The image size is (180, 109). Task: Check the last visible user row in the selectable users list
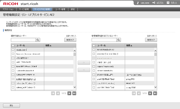[13, 87]
